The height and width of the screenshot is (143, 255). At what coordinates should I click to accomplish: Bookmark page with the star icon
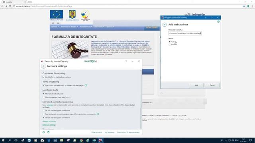tap(244, 6)
